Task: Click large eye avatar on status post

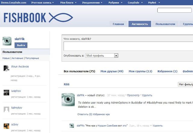Action: coord(68,100)
